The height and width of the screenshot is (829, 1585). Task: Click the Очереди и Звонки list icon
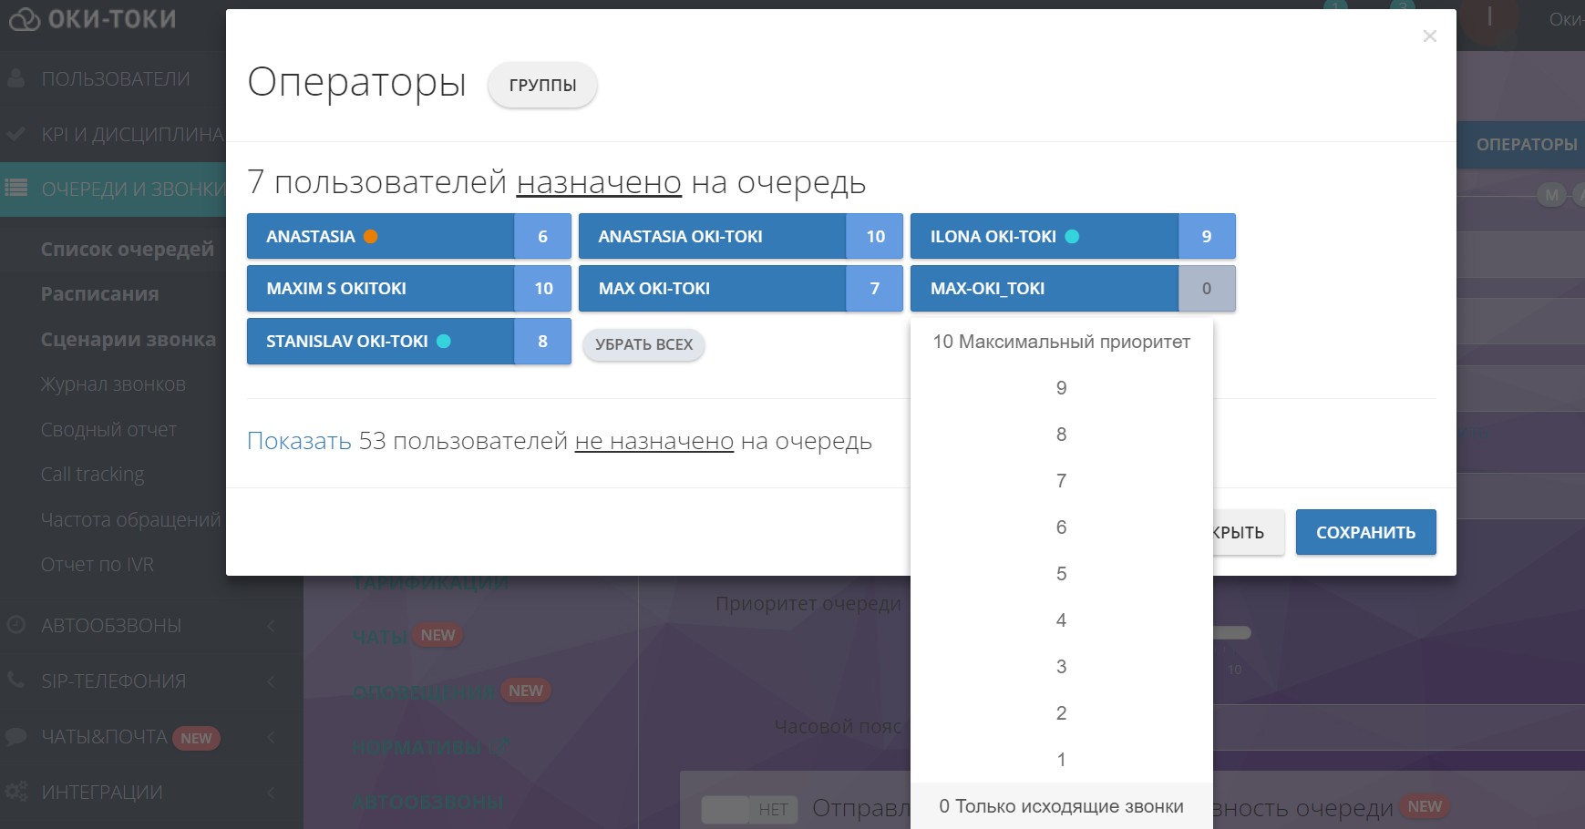tap(15, 187)
